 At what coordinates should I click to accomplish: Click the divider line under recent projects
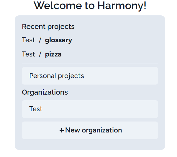90,63
